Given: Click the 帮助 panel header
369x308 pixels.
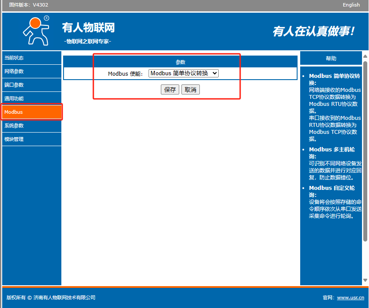Looking at the screenshot, I should [331, 58].
